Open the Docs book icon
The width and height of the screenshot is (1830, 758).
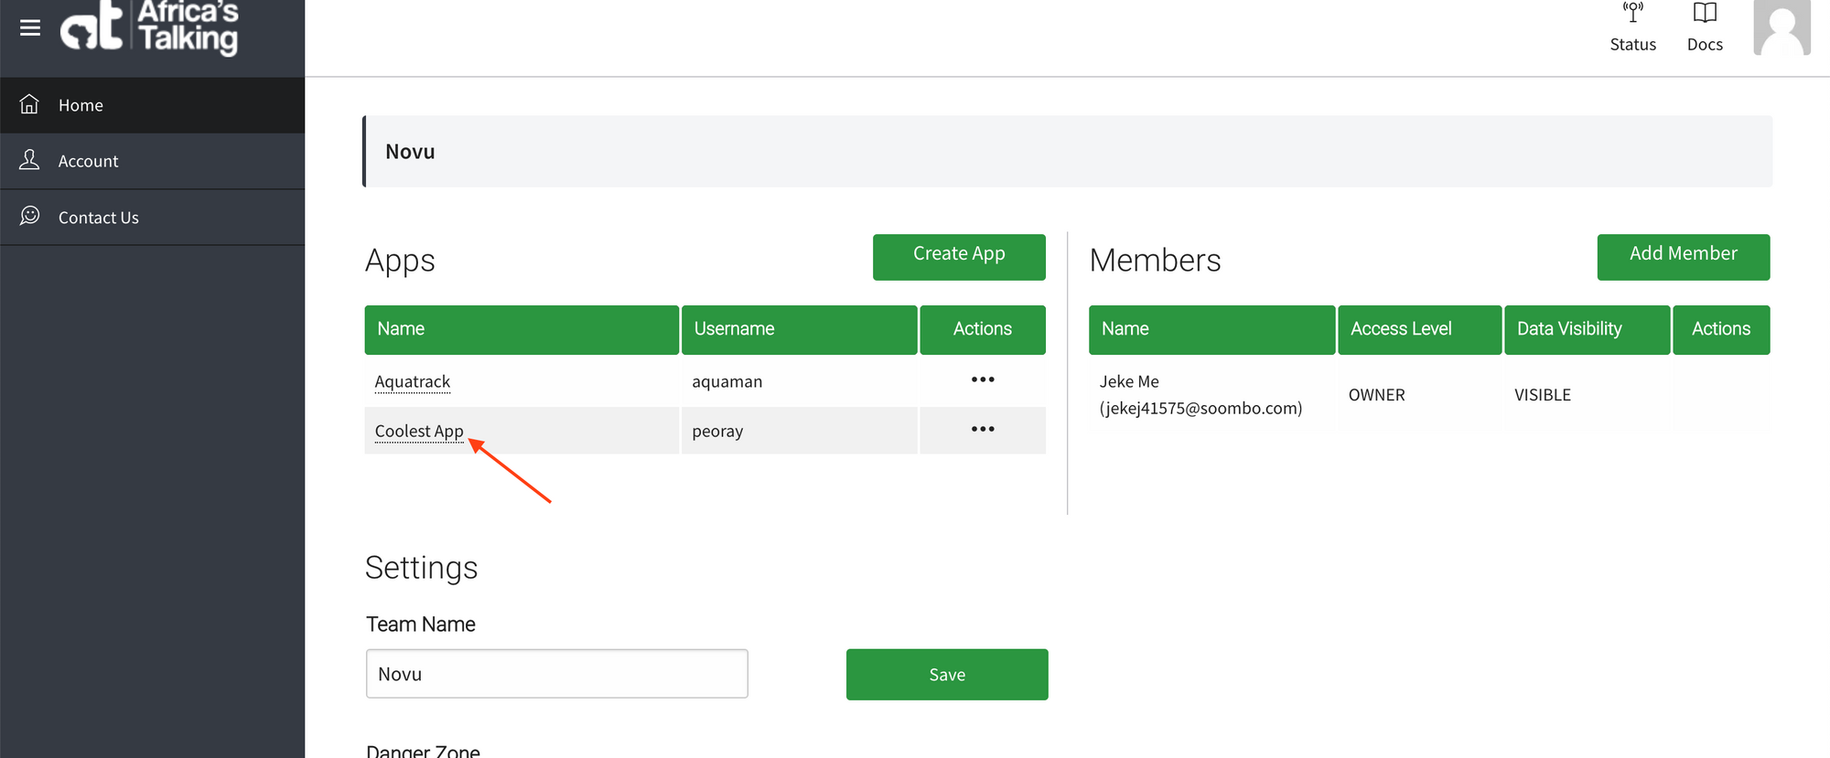tap(1704, 14)
